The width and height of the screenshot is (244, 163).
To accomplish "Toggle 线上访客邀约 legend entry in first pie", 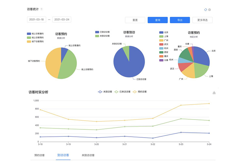I will [x=35, y=34].
